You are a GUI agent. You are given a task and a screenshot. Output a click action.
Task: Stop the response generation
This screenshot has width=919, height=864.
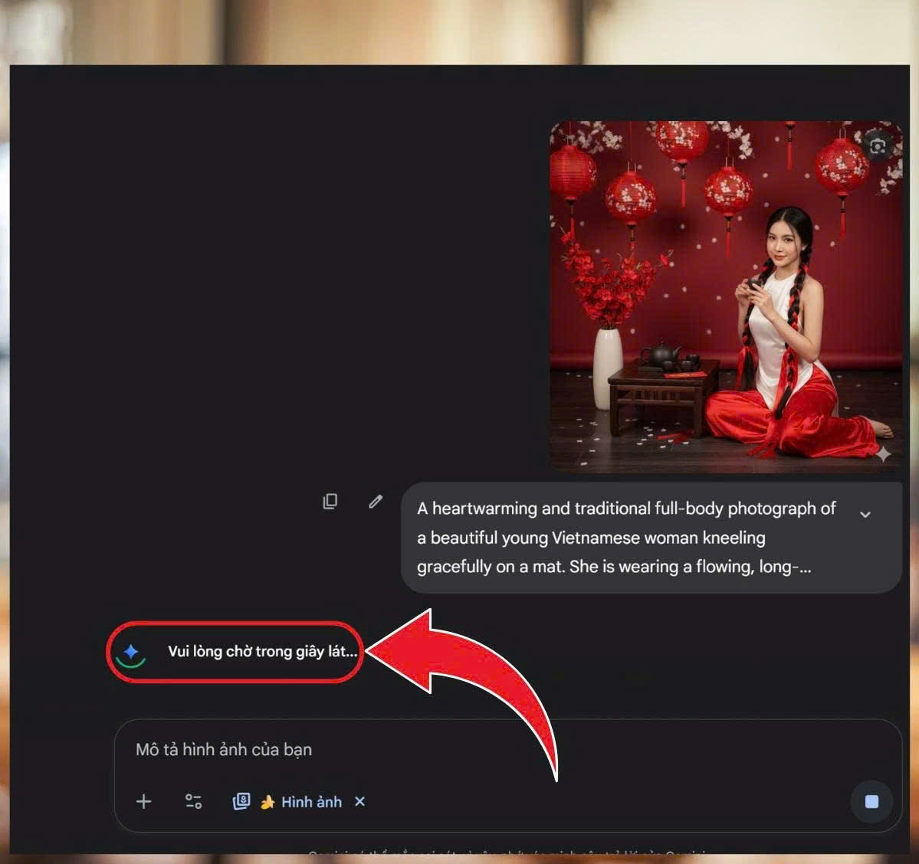click(x=871, y=801)
